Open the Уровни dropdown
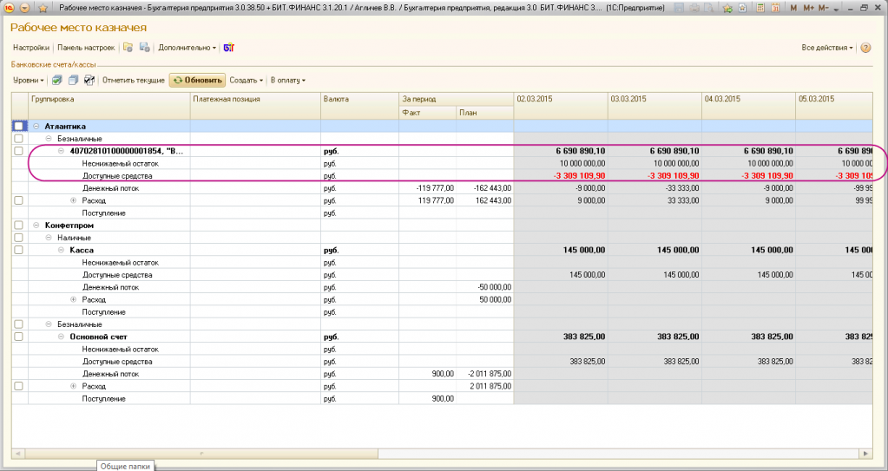The height and width of the screenshot is (471, 888). click(28, 80)
